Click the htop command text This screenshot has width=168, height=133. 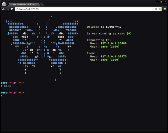pos(8,86)
